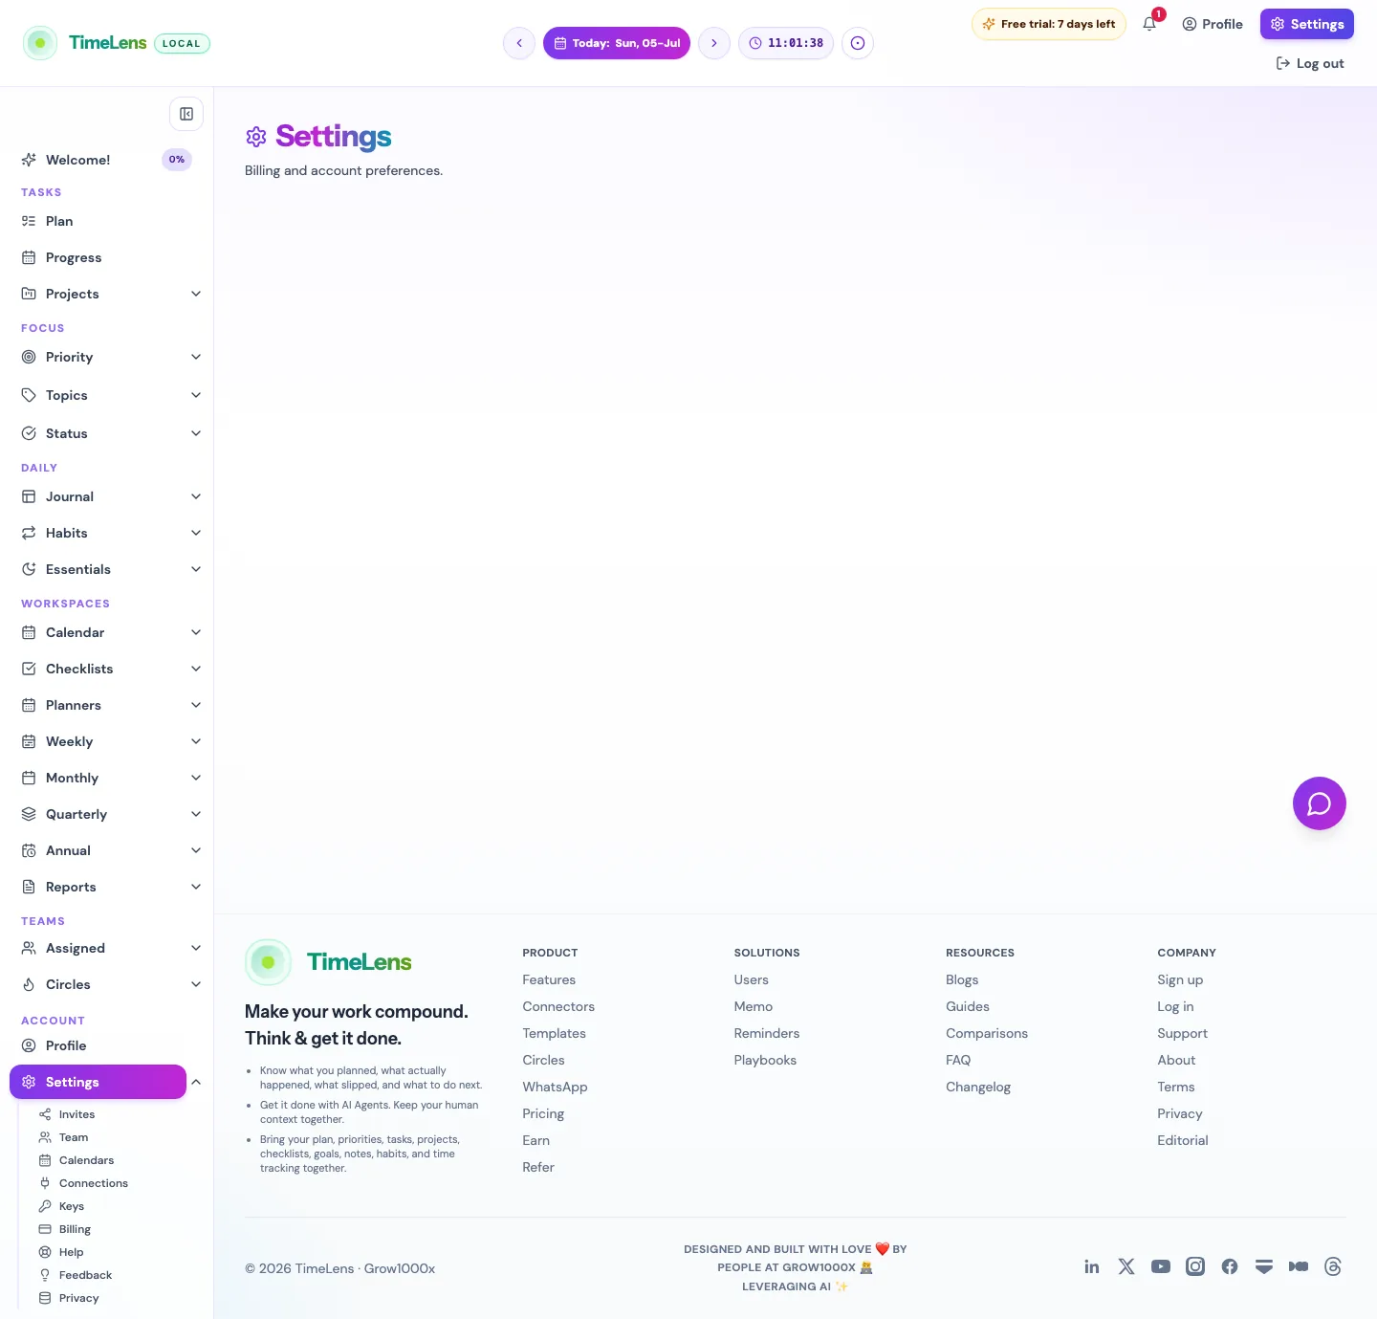Open the FAQ footer link
This screenshot has height=1319, width=1377.
[x=958, y=1060]
